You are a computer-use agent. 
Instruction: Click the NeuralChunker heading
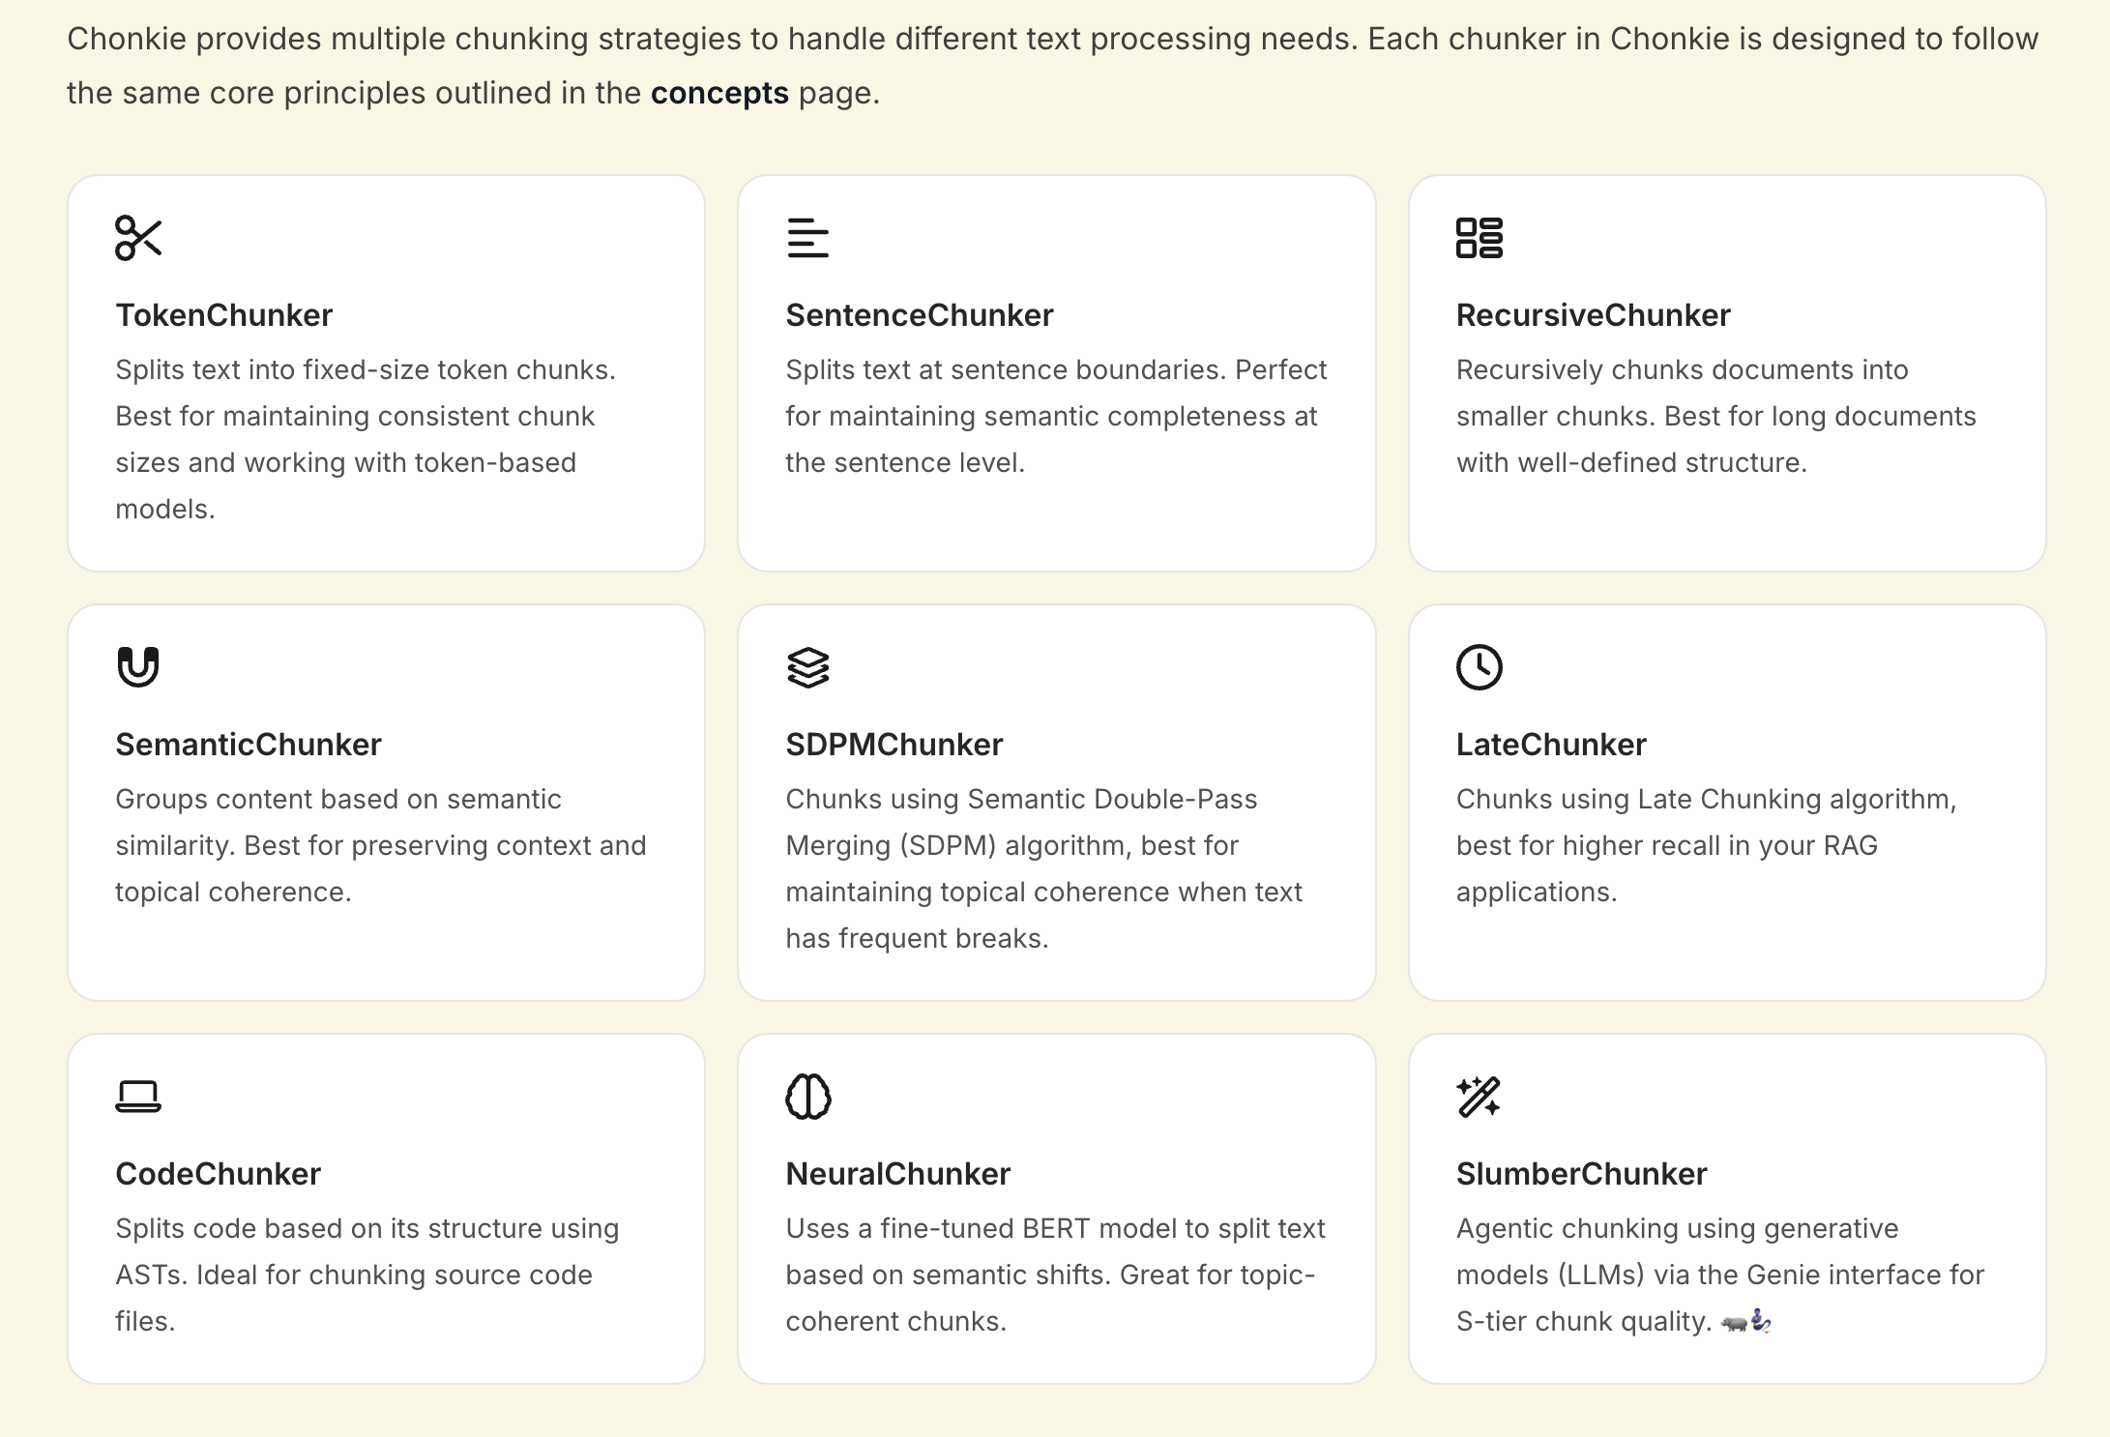coord(897,1174)
